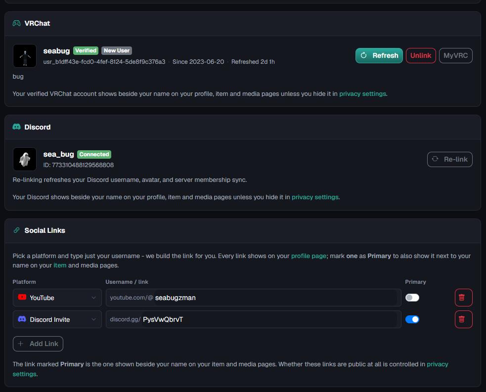Open privacy settings link in VRChat section
This screenshot has height=392, width=486.
click(362, 93)
